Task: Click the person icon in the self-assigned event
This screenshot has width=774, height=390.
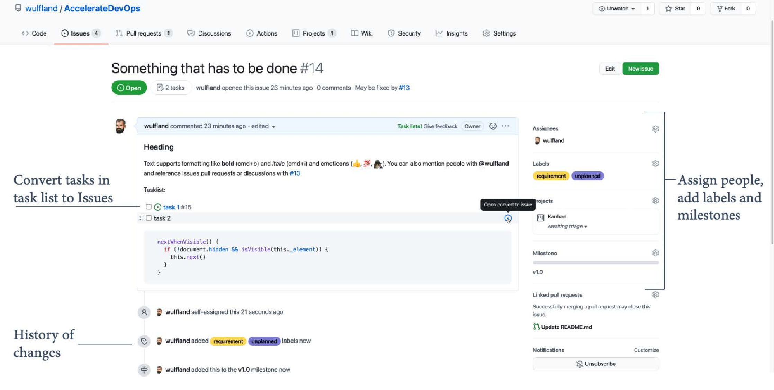Action: tap(144, 312)
